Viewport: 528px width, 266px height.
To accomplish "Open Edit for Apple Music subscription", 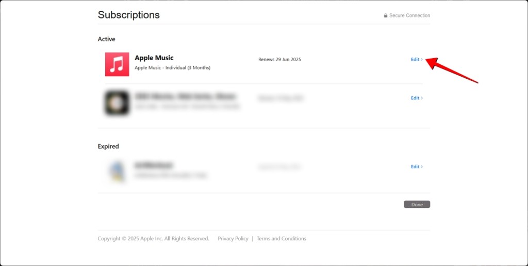I will coord(417,60).
